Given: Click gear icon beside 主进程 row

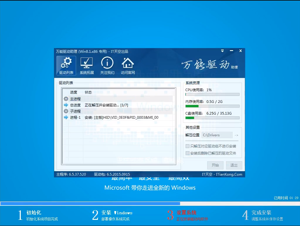Looking at the screenshot, I should (66, 99).
